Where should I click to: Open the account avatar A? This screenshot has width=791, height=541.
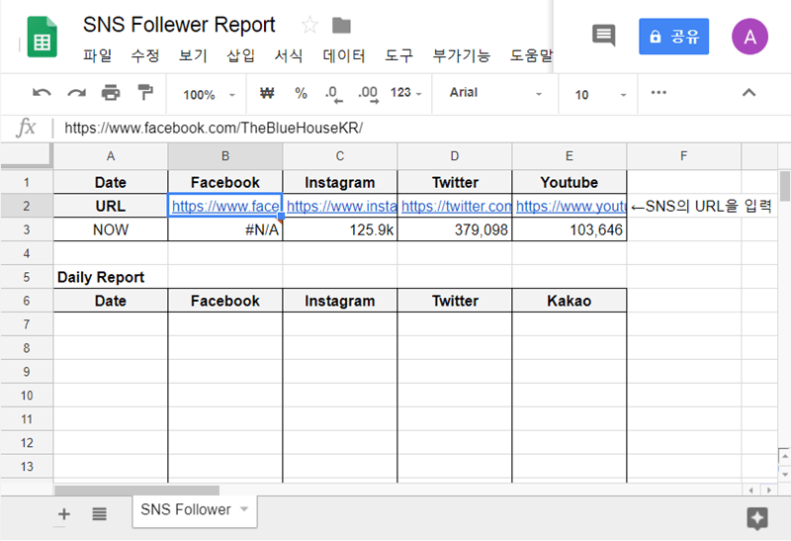tap(749, 37)
